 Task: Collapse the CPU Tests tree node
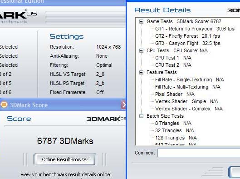pyautogui.click(x=141, y=50)
